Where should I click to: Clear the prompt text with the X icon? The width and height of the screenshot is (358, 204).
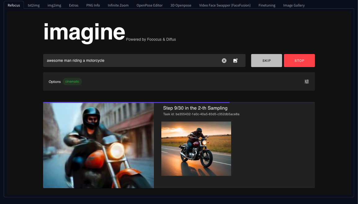coord(224,61)
